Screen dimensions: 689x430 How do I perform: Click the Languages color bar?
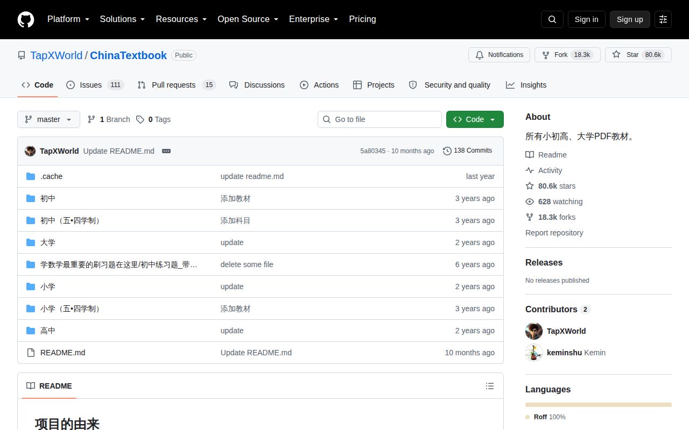[599, 405]
